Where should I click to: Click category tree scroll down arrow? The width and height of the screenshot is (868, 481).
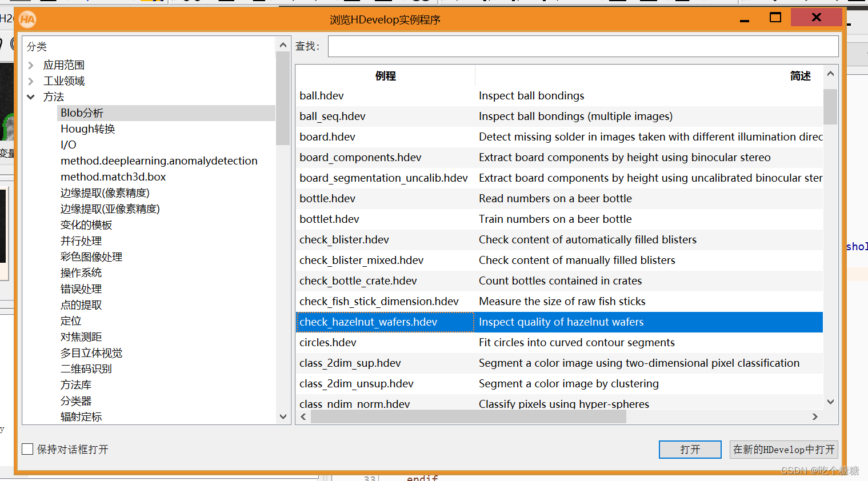coord(283,417)
